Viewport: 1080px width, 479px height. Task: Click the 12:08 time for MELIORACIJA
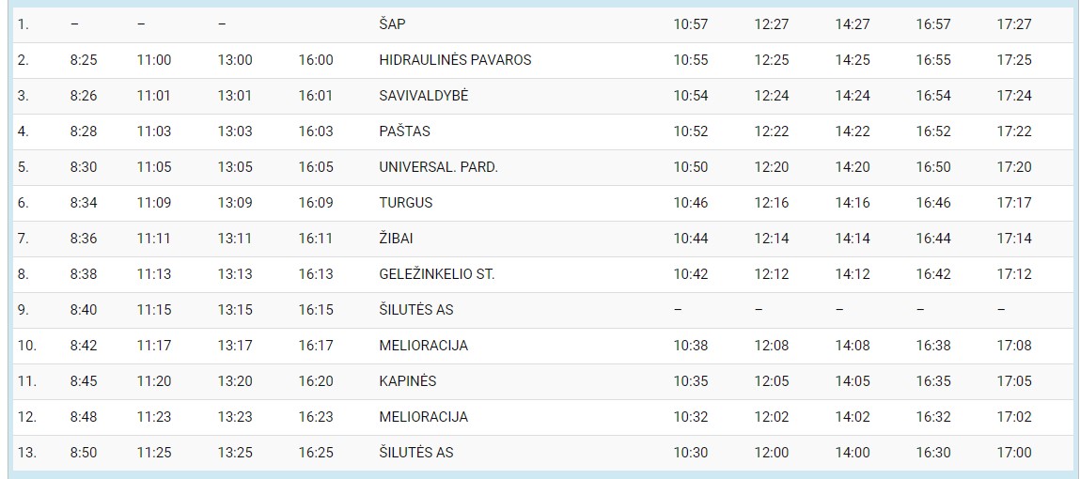point(772,346)
